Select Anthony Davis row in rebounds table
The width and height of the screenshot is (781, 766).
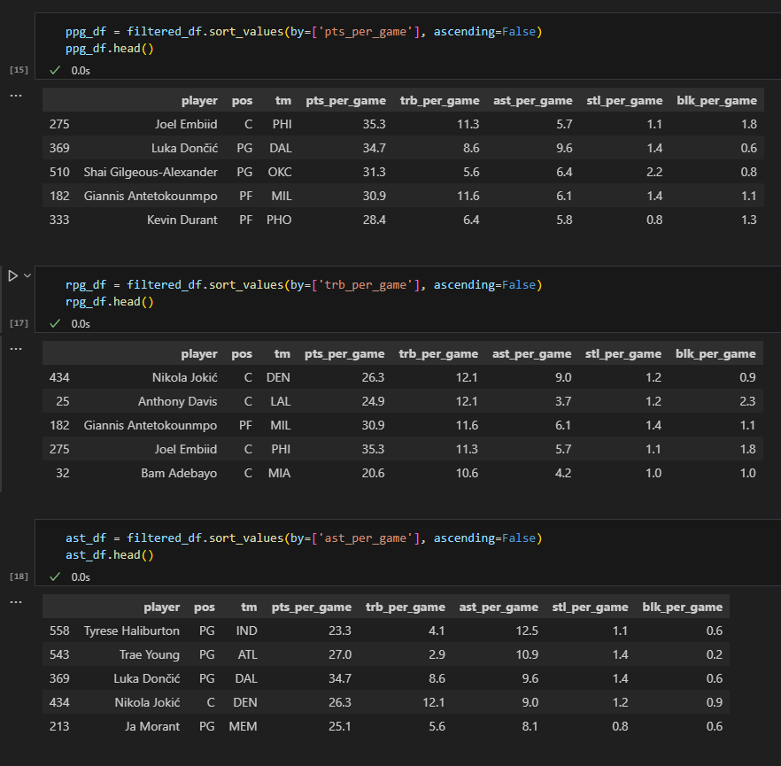coord(402,401)
